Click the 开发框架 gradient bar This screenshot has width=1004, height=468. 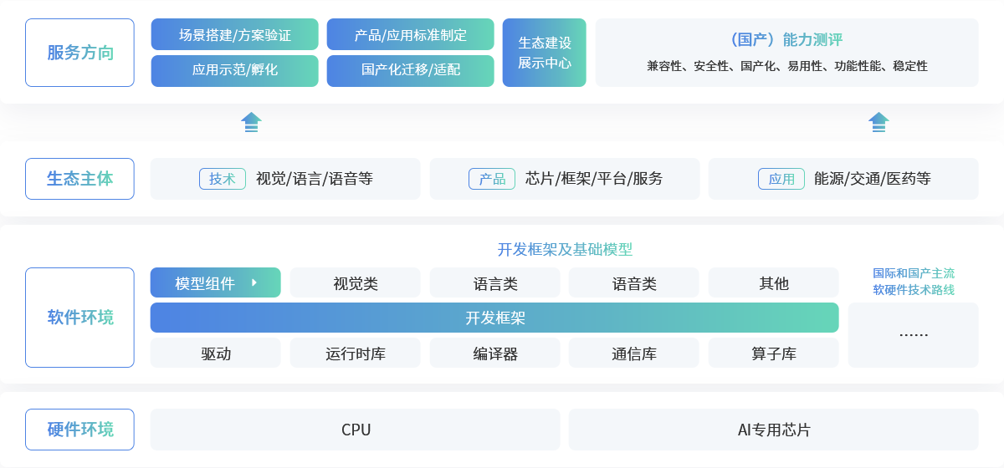pos(494,318)
